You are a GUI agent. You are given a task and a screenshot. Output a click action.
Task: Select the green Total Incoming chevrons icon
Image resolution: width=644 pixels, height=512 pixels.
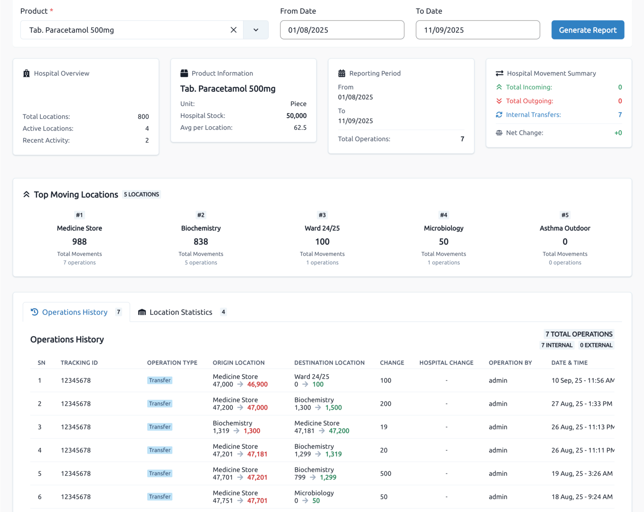(499, 87)
